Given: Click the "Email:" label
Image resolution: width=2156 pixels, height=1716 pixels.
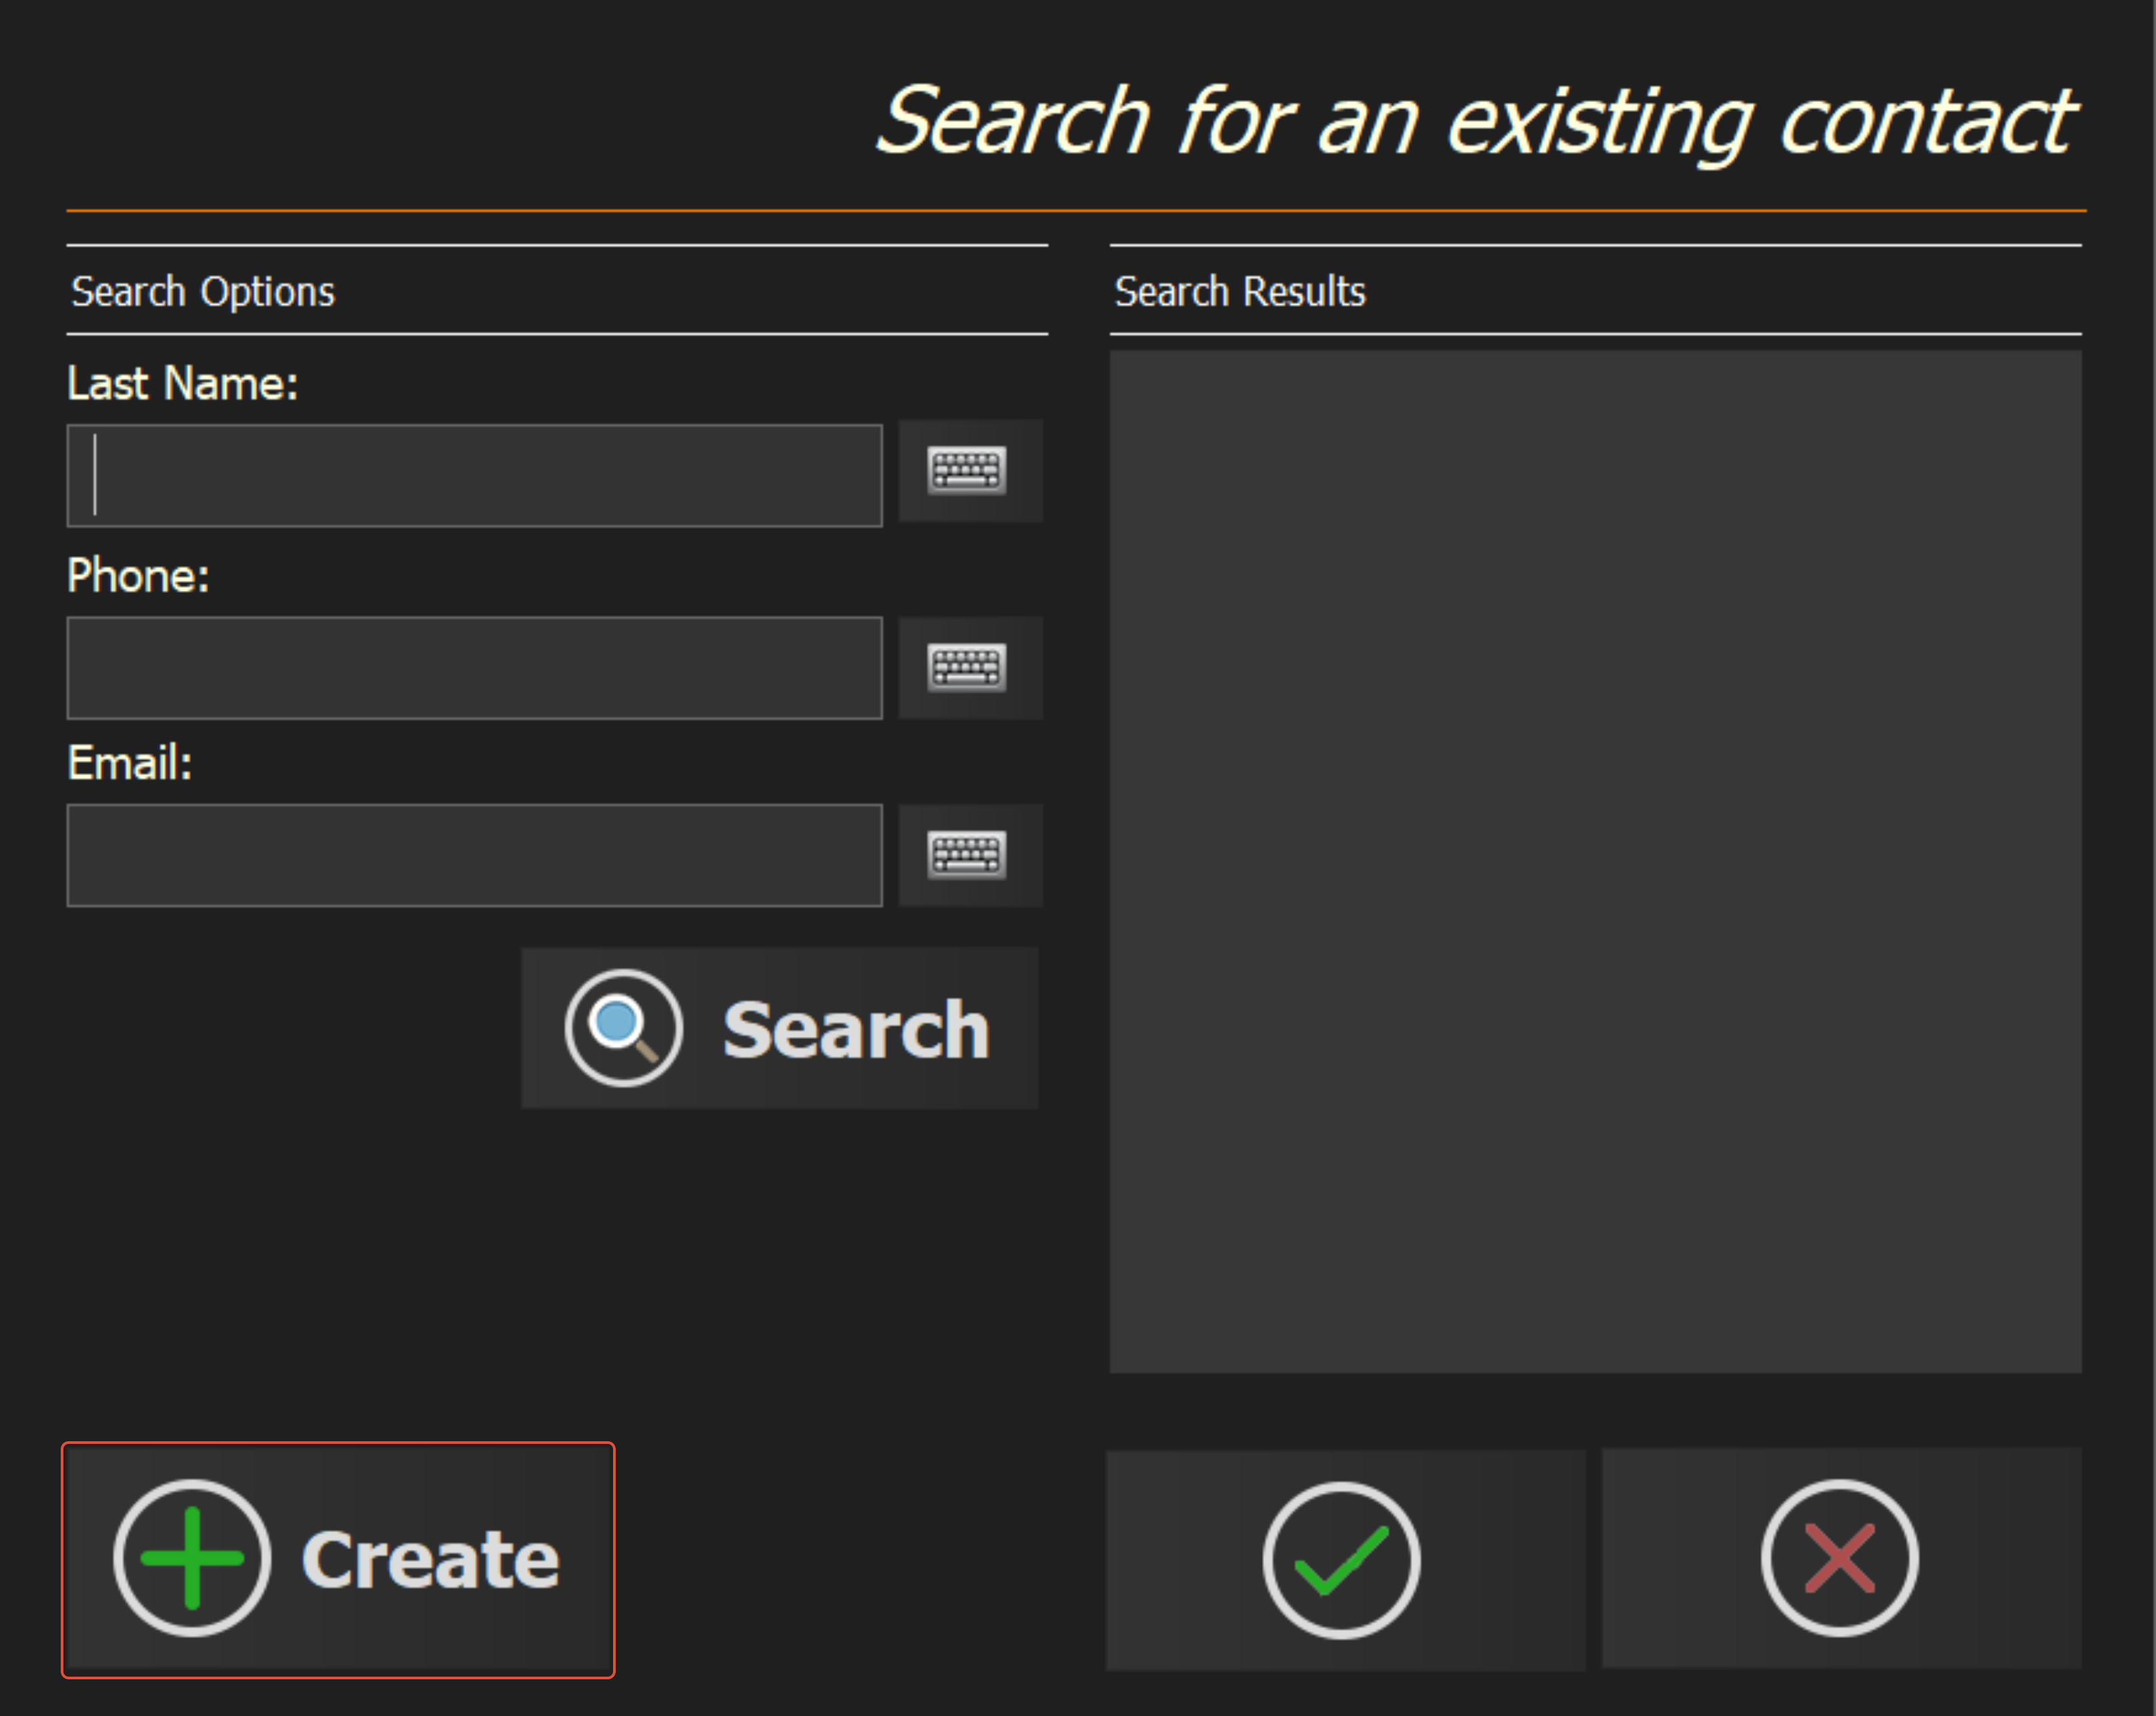Looking at the screenshot, I should coord(130,763).
